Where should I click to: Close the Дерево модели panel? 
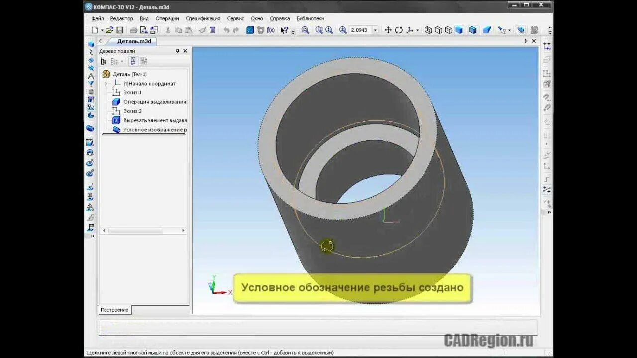(x=185, y=51)
